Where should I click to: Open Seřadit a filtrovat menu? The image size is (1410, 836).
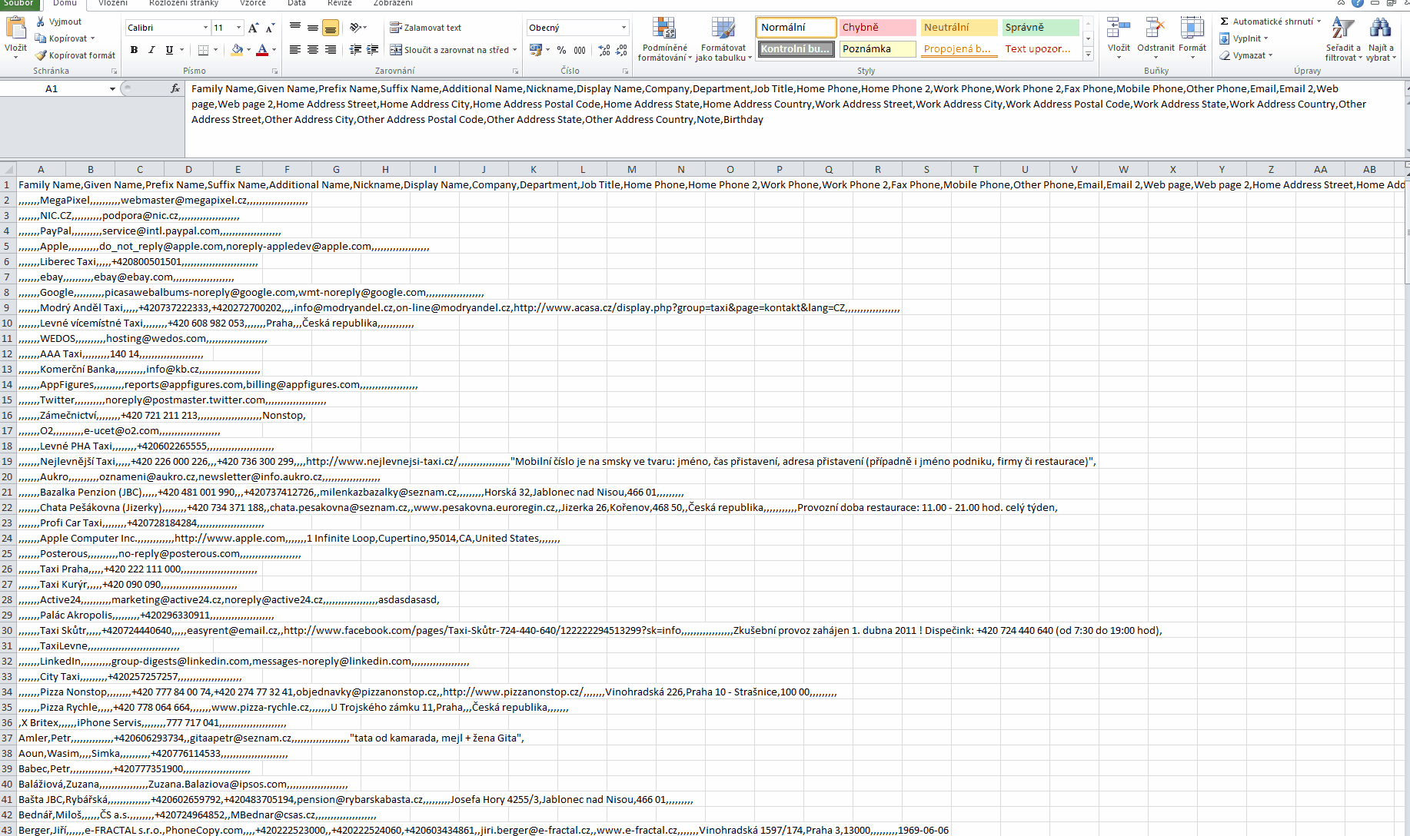pyautogui.click(x=1343, y=39)
